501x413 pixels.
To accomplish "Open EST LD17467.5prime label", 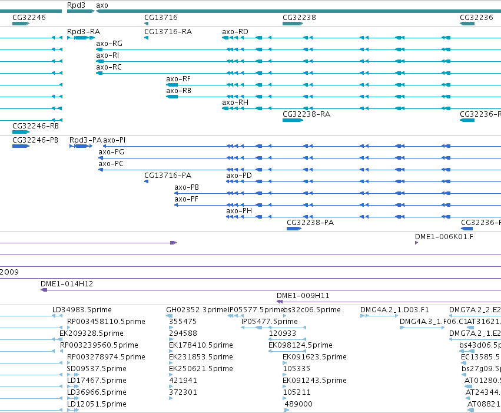I will click(97, 381).
